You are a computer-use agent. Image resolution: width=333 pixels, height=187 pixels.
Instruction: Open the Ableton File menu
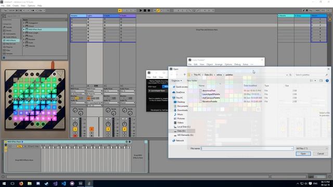[x=3, y=6]
